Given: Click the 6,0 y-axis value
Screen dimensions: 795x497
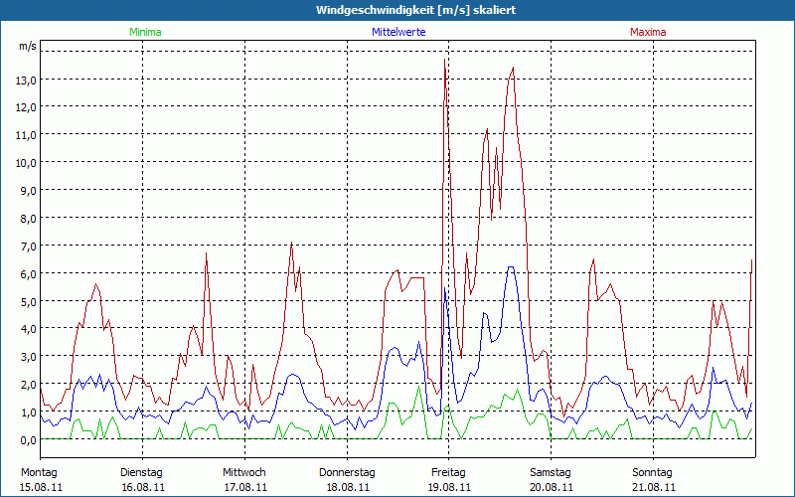Looking at the screenshot, I should [28, 274].
